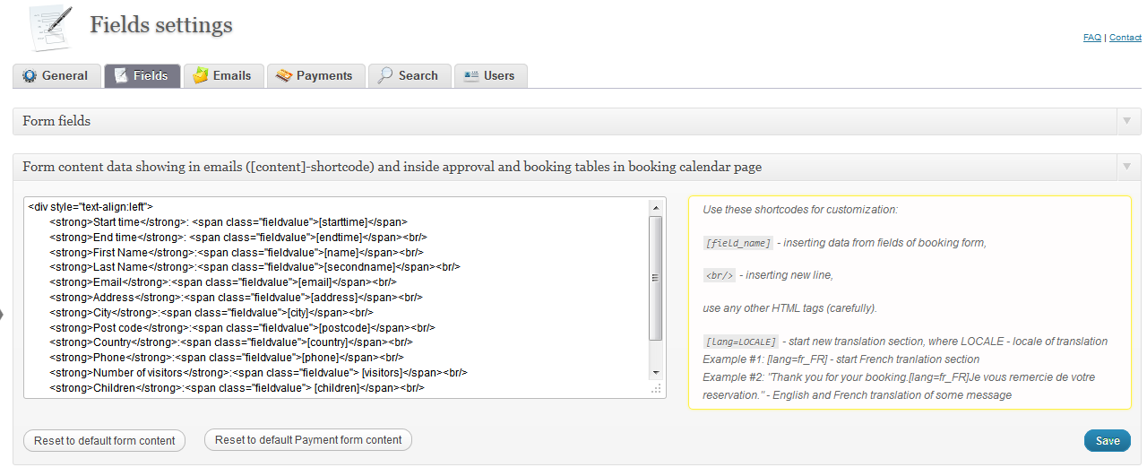Click the Fields tab form icon
The width and height of the screenshot is (1147, 476).
coord(121,76)
